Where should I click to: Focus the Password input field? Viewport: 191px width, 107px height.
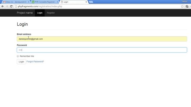pos(102,50)
